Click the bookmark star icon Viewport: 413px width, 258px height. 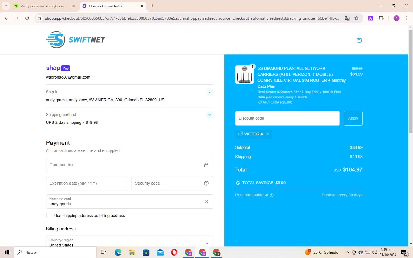[356, 18]
